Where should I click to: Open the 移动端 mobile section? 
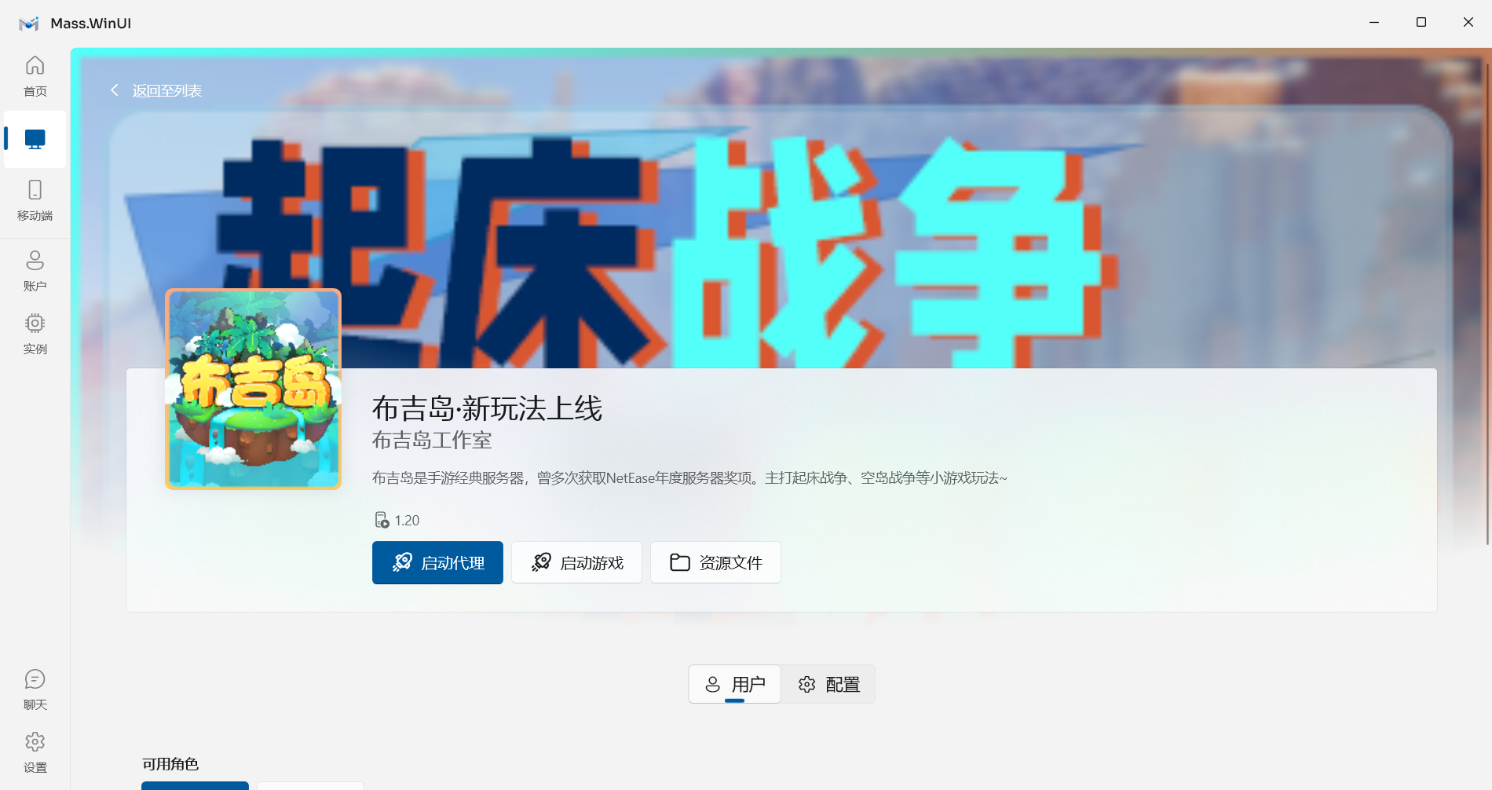35,200
